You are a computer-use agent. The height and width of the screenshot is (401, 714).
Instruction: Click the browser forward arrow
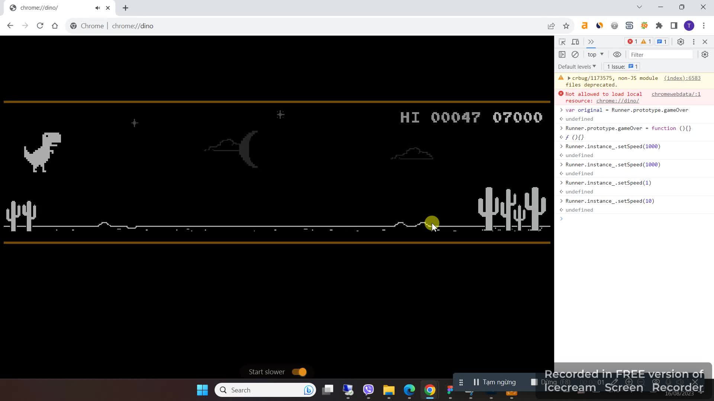[25, 26]
